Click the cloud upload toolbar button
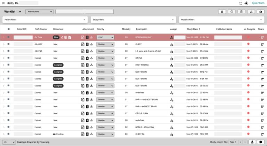This screenshot has height=146, width=267. 261,12
